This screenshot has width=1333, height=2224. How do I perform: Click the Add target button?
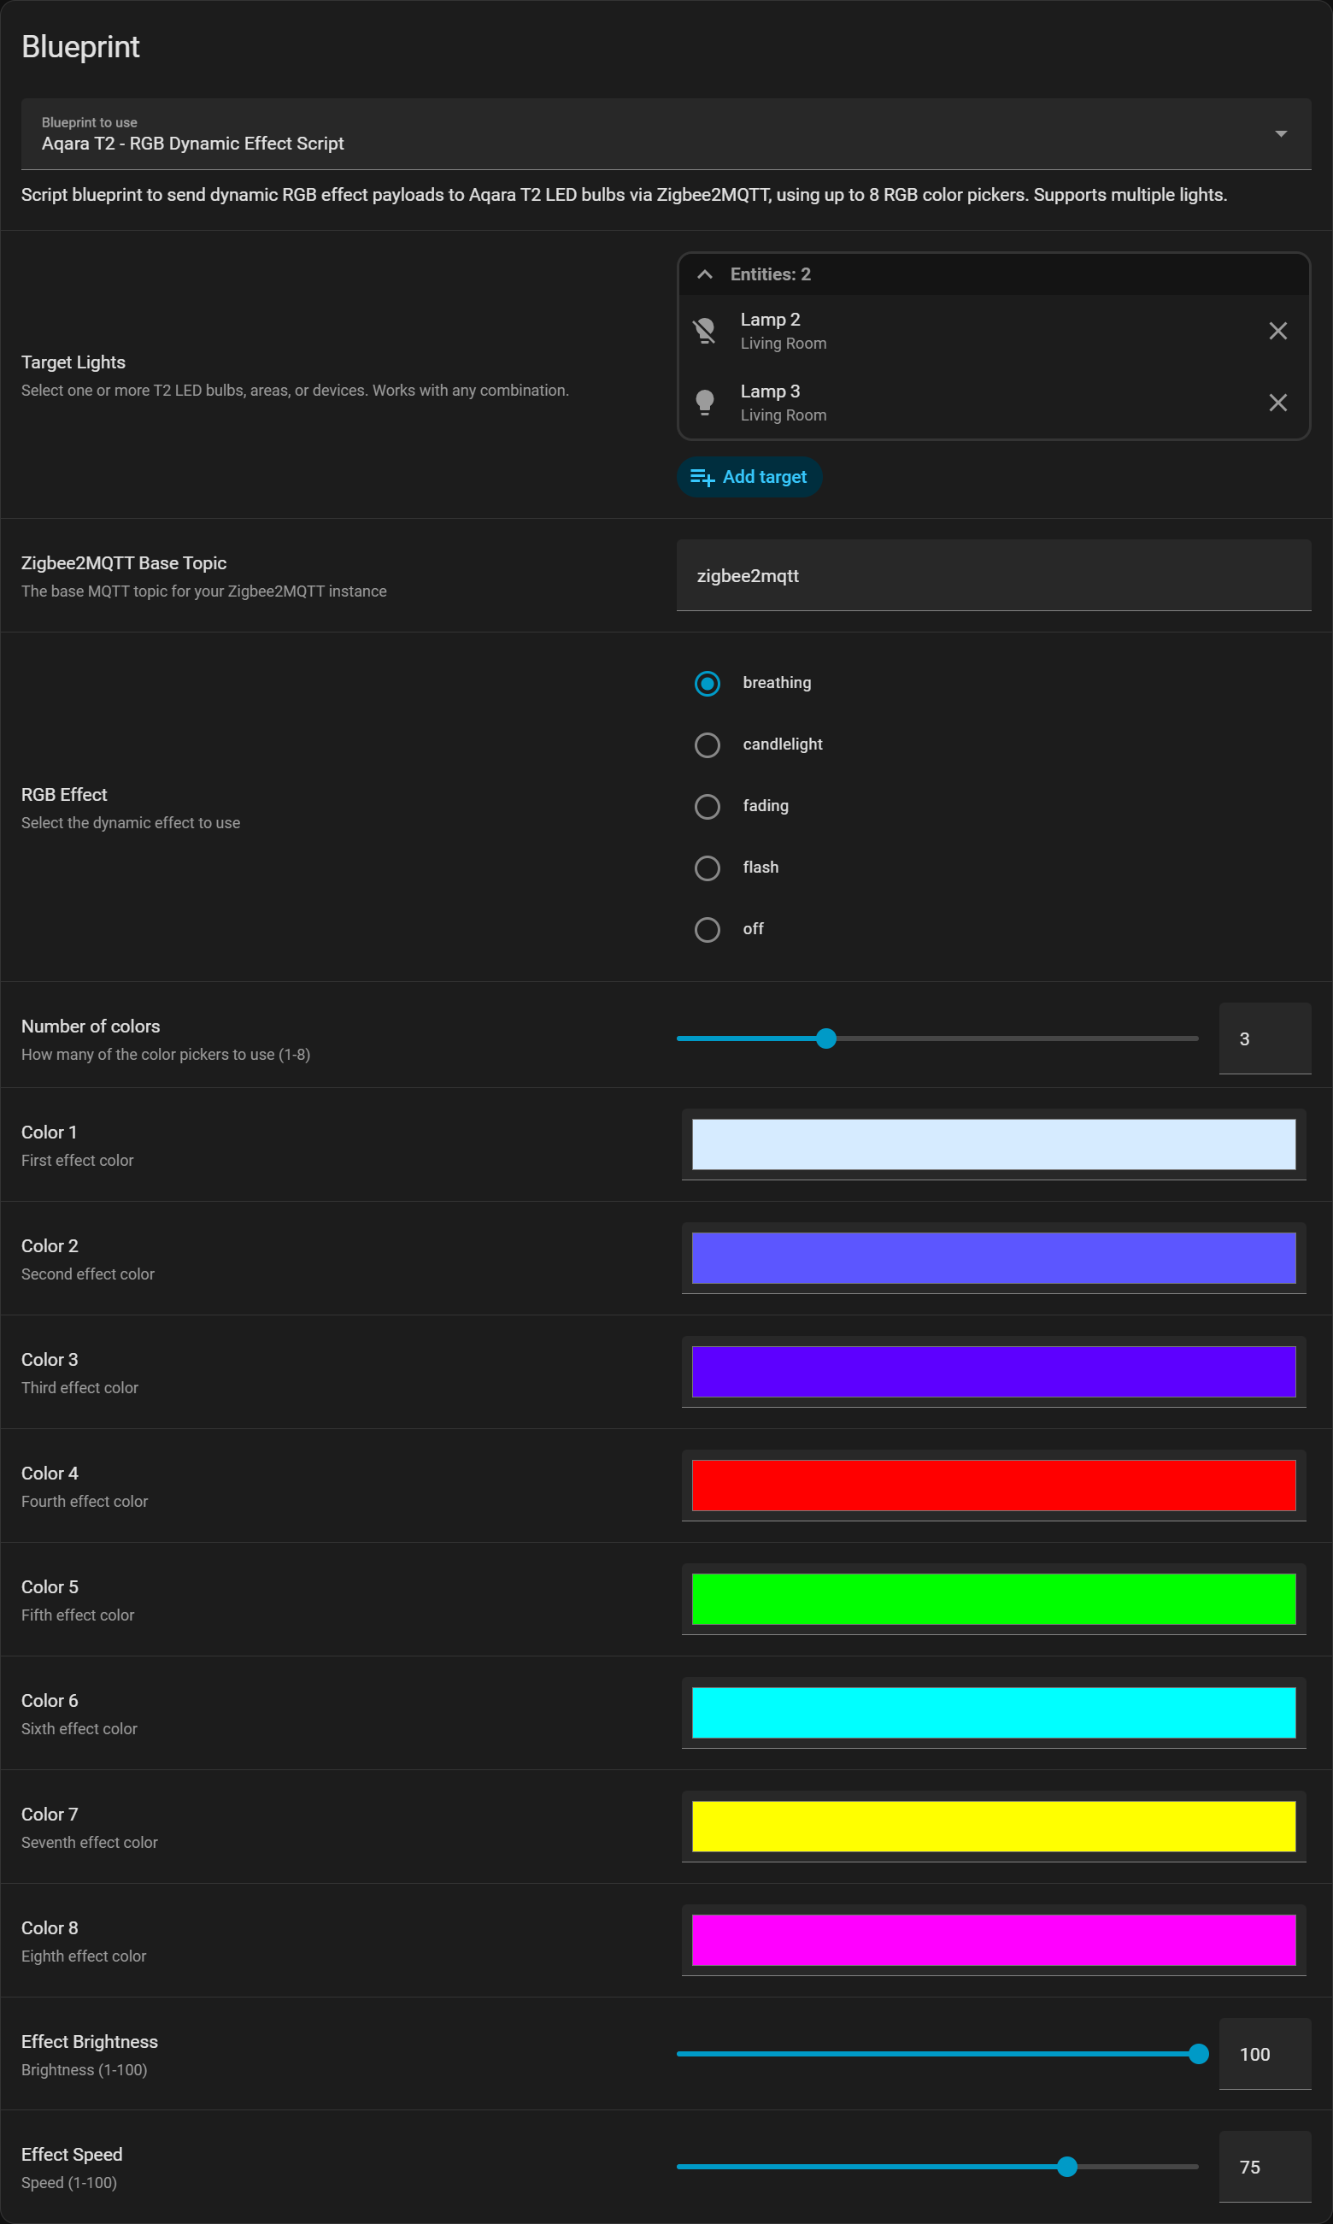coord(749,477)
